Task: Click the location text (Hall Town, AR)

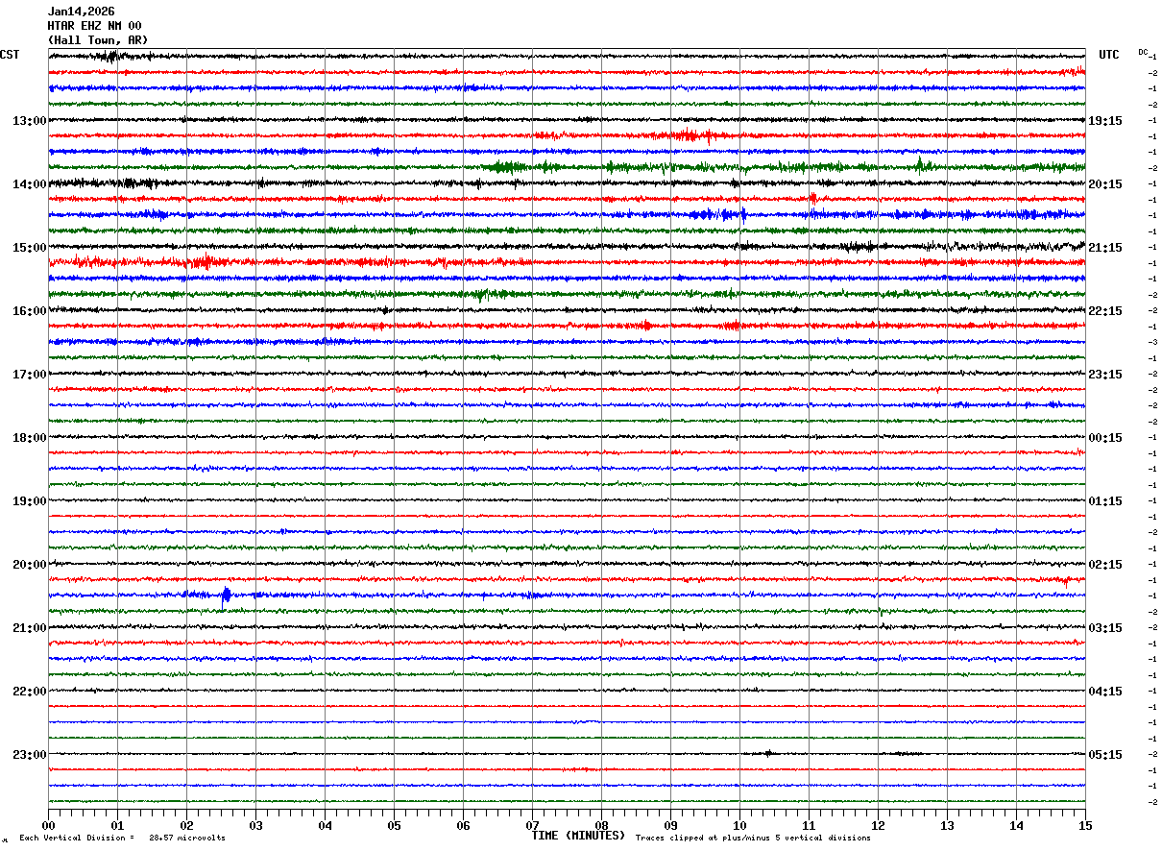Action: [x=98, y=40]
